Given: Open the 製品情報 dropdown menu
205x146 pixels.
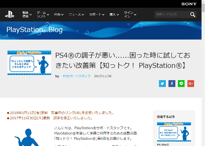Looking at the screenshot, I should pos(27,14).
